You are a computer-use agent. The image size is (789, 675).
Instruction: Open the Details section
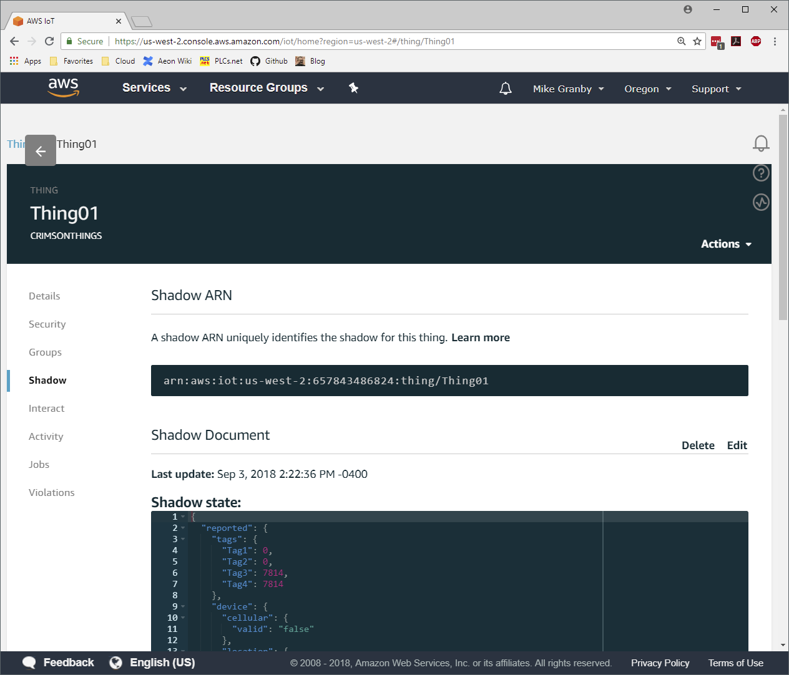click(x=44, y=296)
